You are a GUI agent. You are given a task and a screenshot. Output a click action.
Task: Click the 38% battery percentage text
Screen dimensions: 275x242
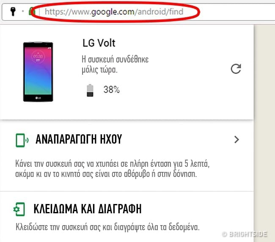coord(112,90)
